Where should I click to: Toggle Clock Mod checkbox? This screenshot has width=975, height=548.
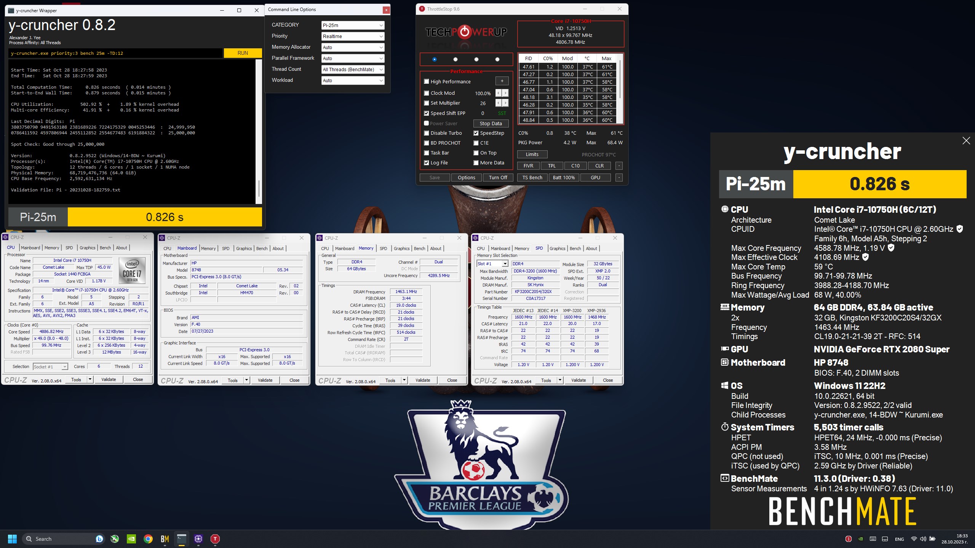pyautogui.click(x=427, y=93)
